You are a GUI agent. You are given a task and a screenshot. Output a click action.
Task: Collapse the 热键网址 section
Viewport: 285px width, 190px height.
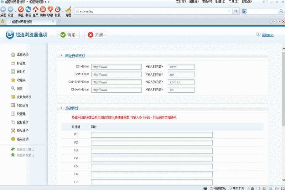click(x=62, y=108)
